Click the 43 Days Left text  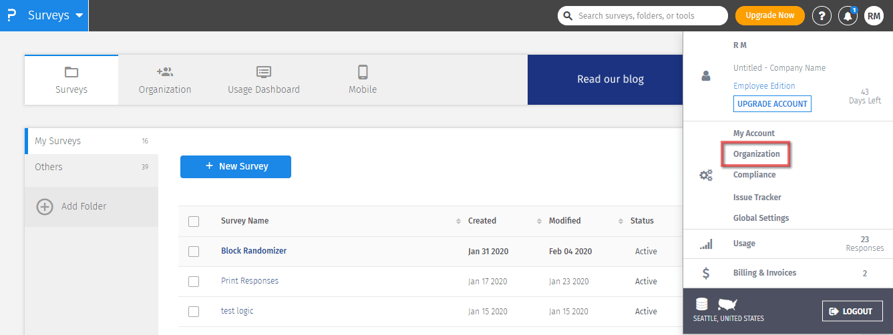pos(865,96)
